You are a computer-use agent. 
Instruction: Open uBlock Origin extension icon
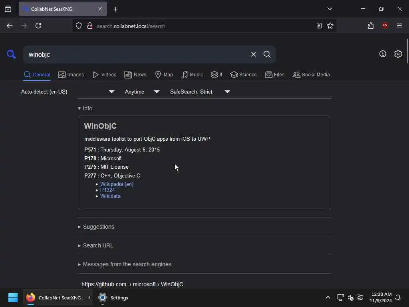tap(385, 26)
